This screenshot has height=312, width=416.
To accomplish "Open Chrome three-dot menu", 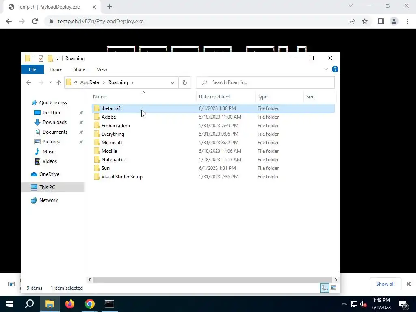I will coord(407,21).
